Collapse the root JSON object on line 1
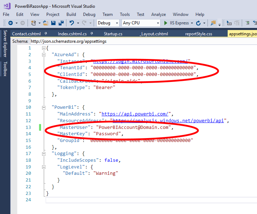Screen dimensions: 257x214 [x=43, y=48]
